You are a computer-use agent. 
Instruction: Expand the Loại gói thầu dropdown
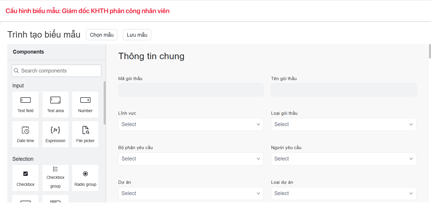tap(343, 124)
